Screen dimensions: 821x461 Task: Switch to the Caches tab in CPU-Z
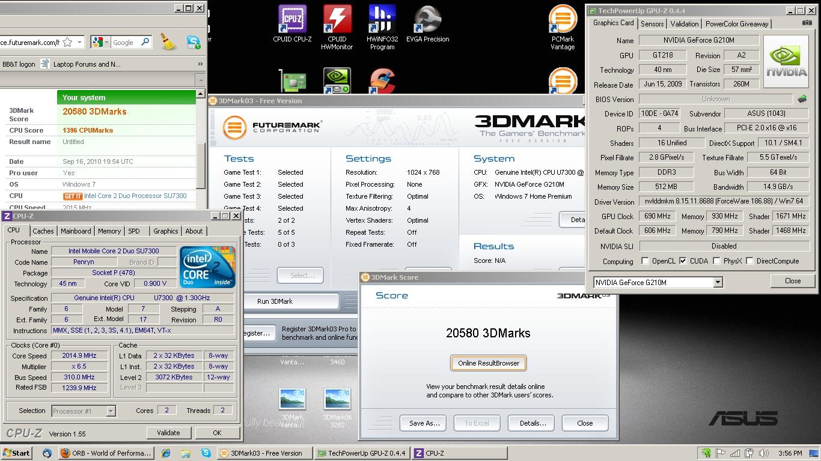click(x=43, y=231)
